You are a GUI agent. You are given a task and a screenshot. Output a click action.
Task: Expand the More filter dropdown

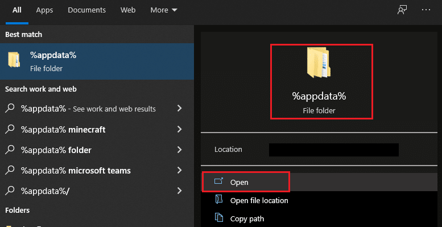coord(164,10)
